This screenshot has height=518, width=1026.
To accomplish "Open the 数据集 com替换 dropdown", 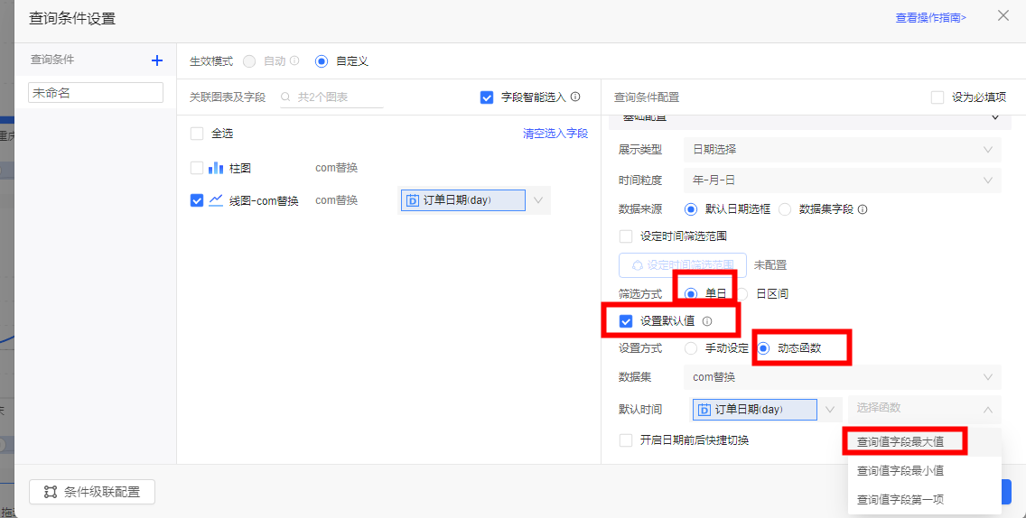I will (842, 377).
